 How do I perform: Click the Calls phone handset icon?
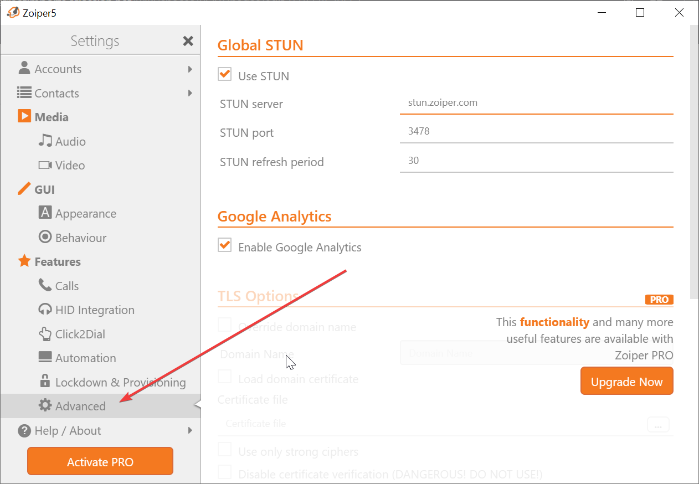(x=45, y=285)
